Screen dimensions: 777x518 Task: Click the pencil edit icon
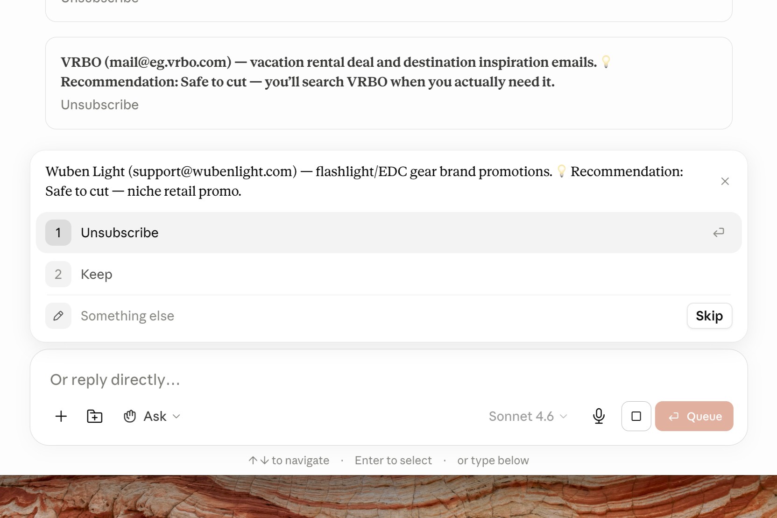pyautogui.click(x=58, y=316)
